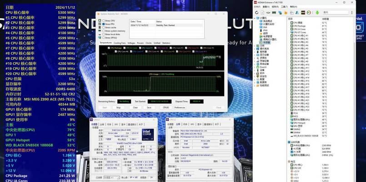The image size is (366, 182).
Task: Click the user report toolbar icon
Action: 297,12
